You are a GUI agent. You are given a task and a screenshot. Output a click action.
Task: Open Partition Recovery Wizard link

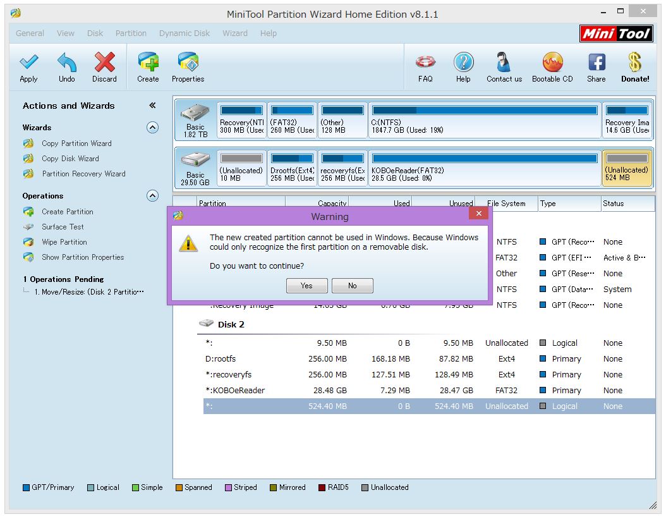[x=83, y=174]
